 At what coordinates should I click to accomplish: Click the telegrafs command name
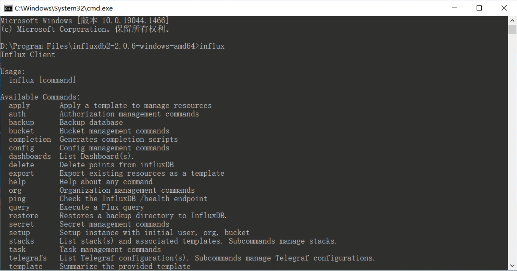click(x=28, y=258)
